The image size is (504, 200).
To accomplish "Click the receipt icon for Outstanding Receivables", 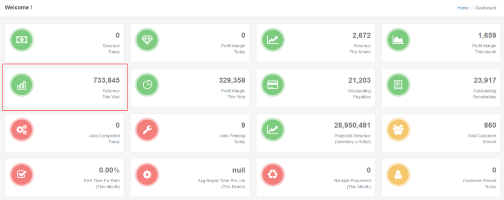I will pos(398,85).
